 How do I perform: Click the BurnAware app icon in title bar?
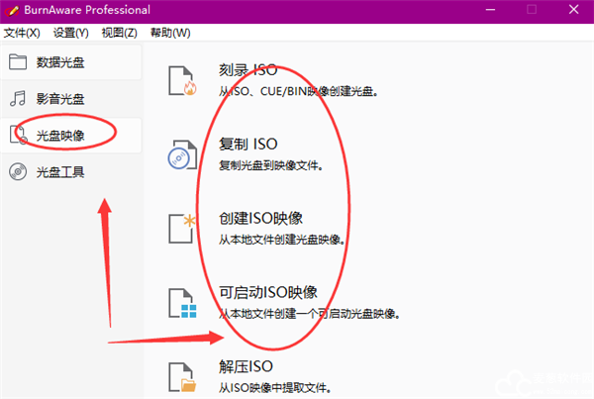12,10
